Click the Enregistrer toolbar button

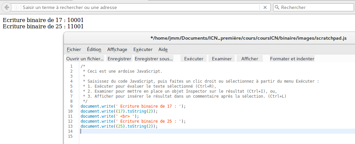pyautogui.click(x=119, y=59)
